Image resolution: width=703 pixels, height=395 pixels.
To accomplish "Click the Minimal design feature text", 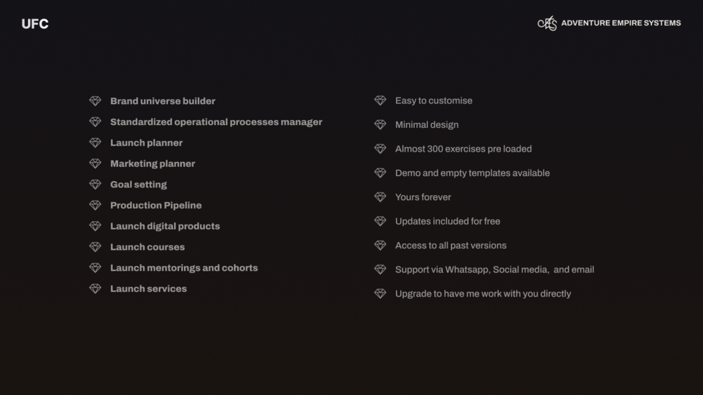I will (427, 125).
